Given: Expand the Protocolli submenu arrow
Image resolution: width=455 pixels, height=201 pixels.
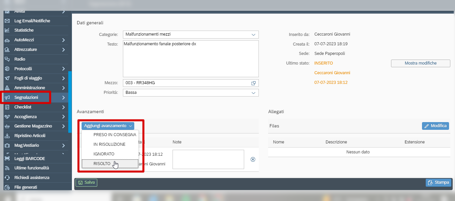Looking at the screenshot, I should click(x=63, y=69).
